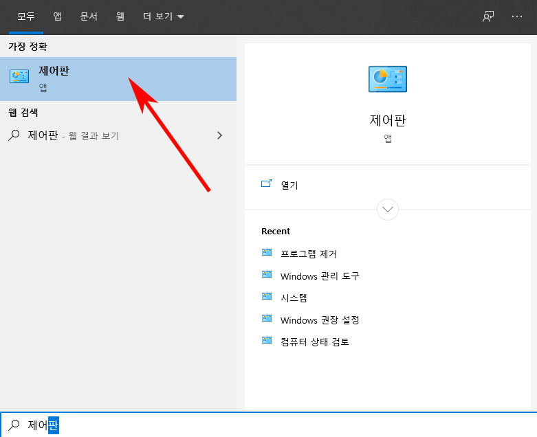This screenshot has height=437, width=537.
Task: Open the feedback icon in top bar
Action: pos(488,16)
